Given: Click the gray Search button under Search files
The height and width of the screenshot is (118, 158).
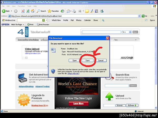Looking at the screenshot, I should tap(133, 86).
